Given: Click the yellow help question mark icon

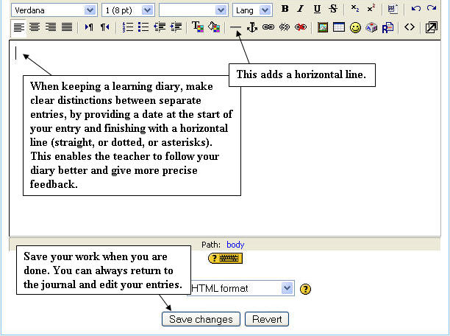Looking at the screenshot, I should point(307,289).
